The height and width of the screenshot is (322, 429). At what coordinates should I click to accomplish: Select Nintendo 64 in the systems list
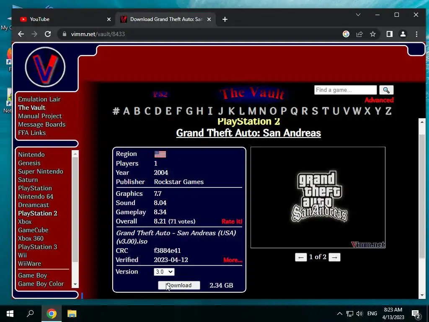point(36,196)
